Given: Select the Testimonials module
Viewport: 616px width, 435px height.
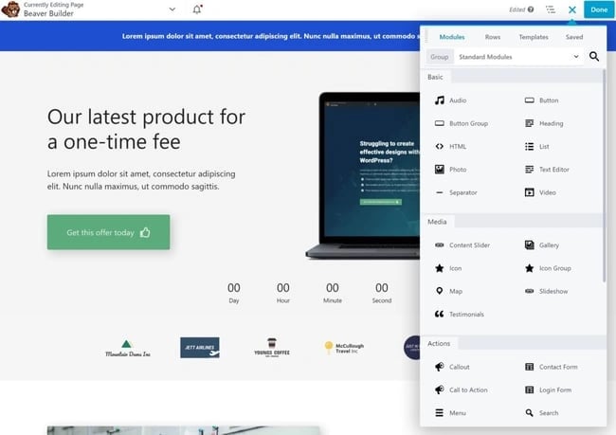Looking at the screenshot, I should click(460, 315).
